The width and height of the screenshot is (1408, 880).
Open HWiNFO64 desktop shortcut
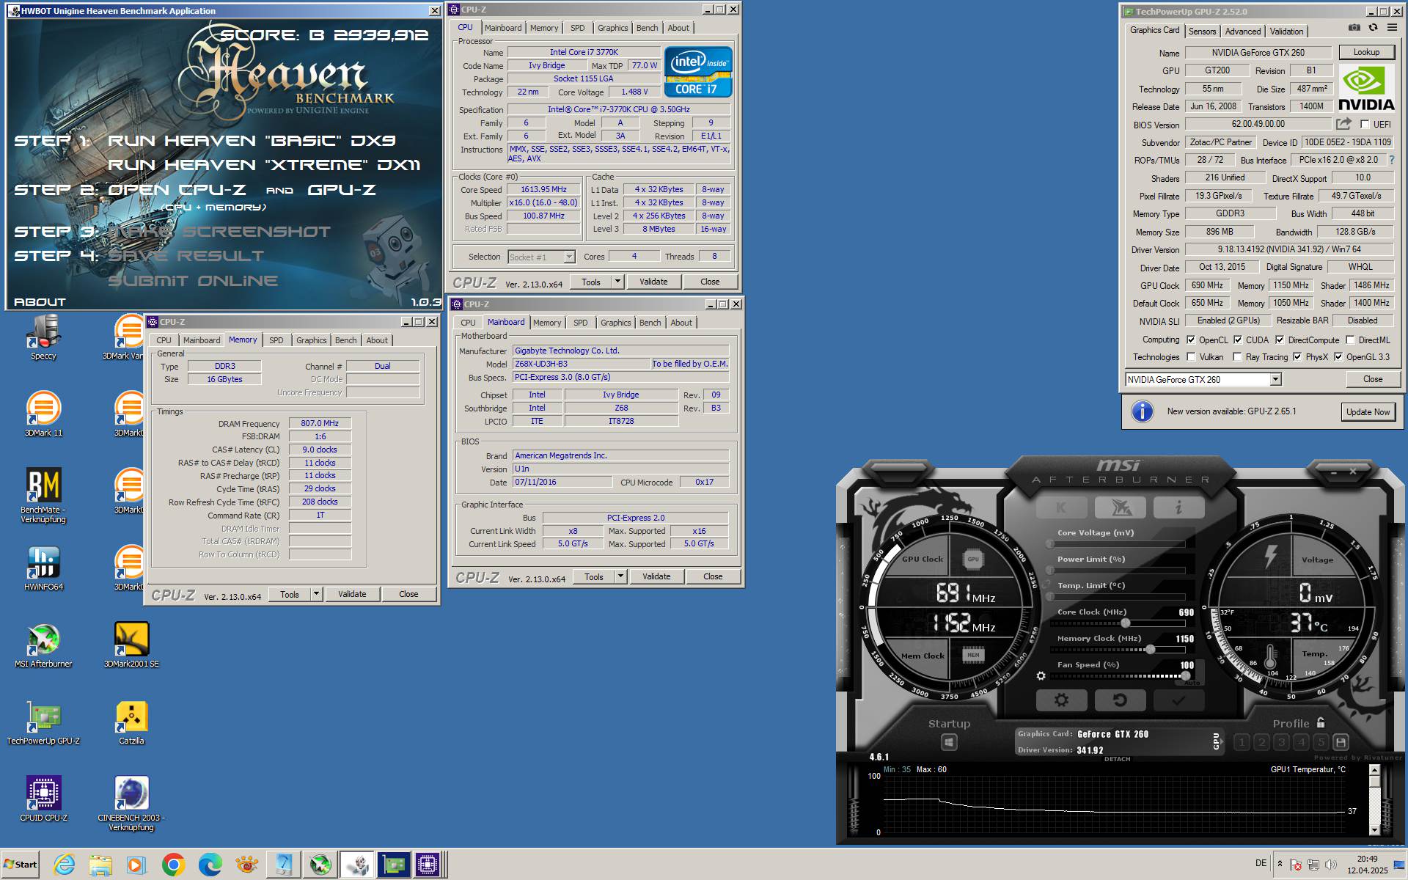click(43, 568)
